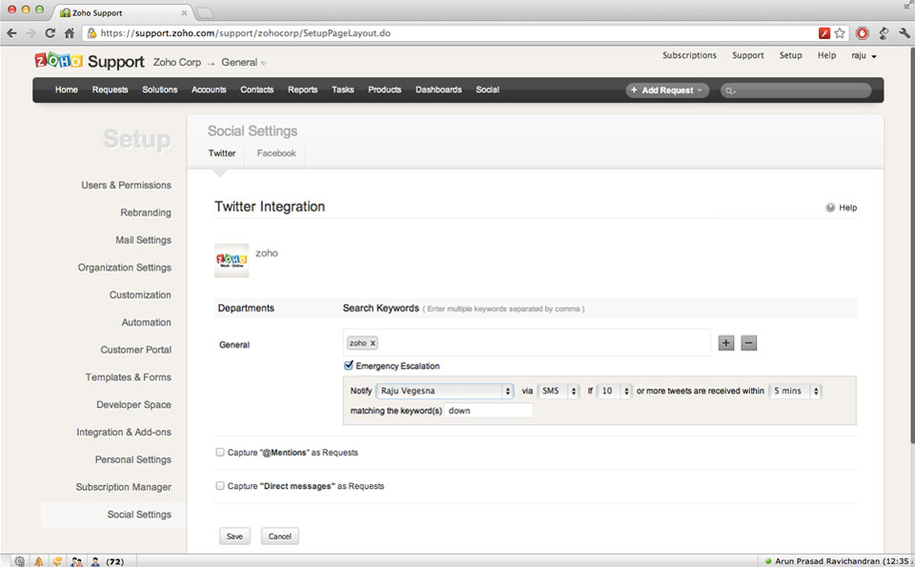
Task: Go to the Products menu
Action: point(384,90)
